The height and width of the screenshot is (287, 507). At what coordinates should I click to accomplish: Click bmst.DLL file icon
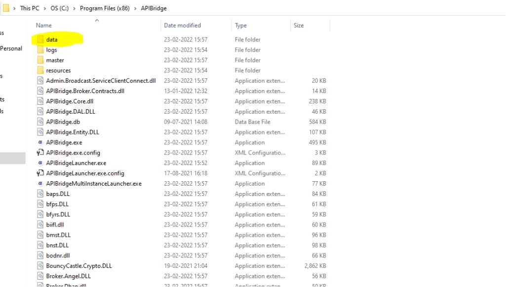pos(40,235)
